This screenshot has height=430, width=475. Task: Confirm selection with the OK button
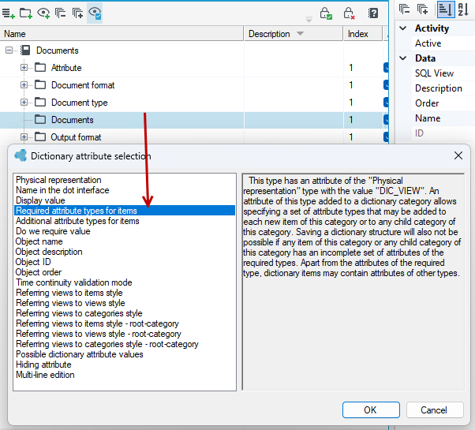pos(371,410)
